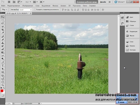Select the Zoom magnifier tool
The image size is (140, 105).
[3, 85]
